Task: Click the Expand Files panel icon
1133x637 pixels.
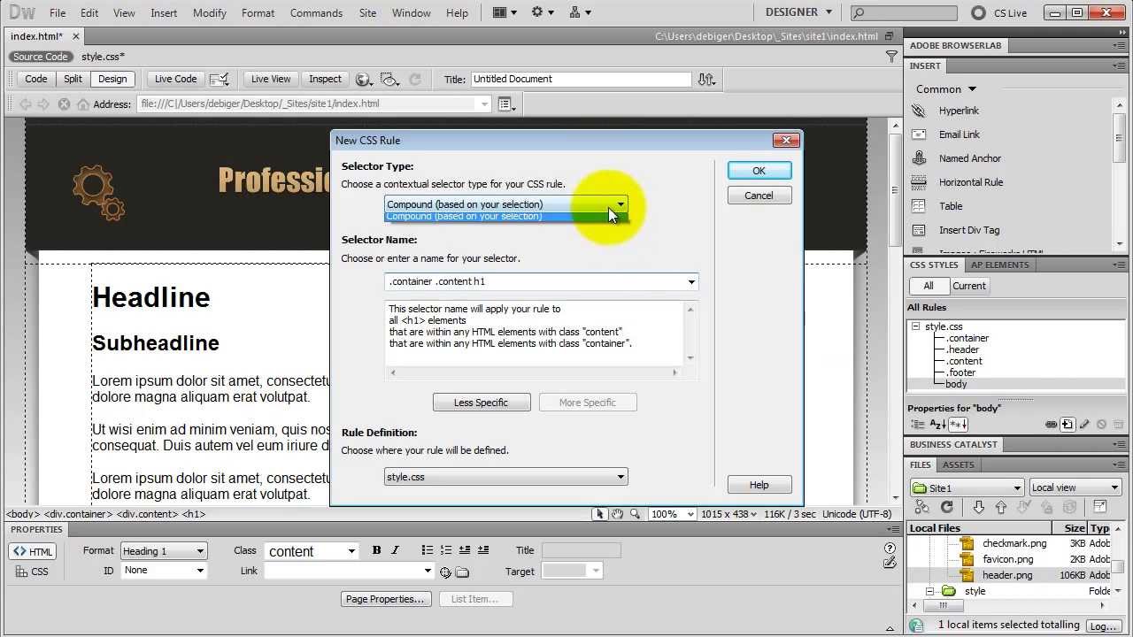Action: pos(1099,507)
